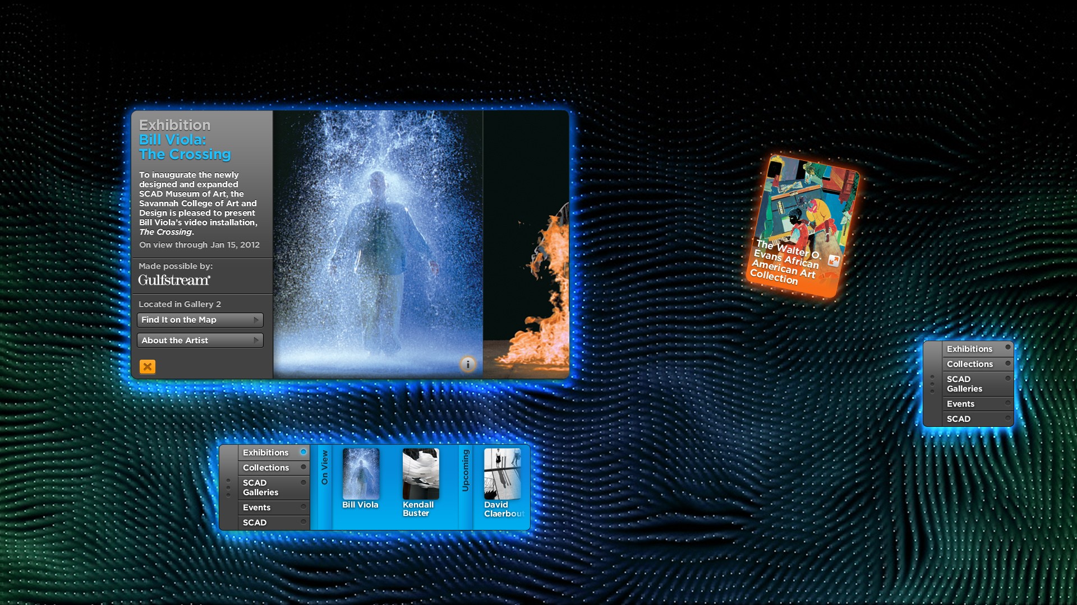Image resolution: width=1077 pixels, height=605 pixels.
Task: Grab the right-side menu's dotted handle
Action: [932, 384]
